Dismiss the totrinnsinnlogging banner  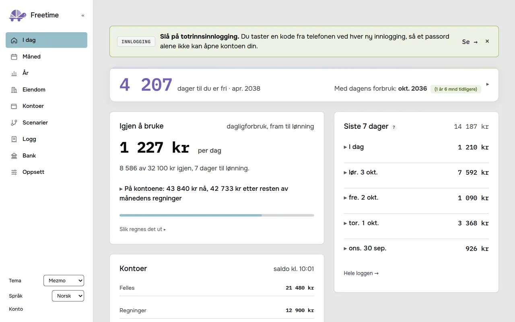[x=487, y=41]
